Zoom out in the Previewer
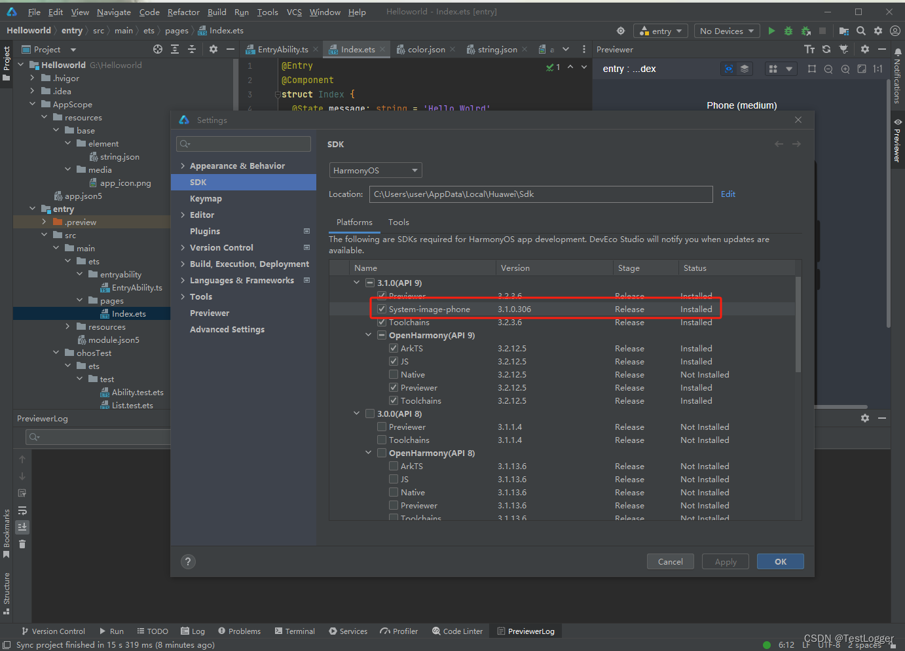Viewport: 905px width, 651px height. (828, 69)
